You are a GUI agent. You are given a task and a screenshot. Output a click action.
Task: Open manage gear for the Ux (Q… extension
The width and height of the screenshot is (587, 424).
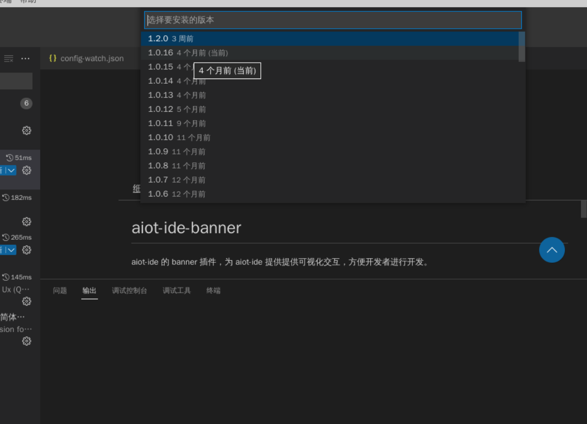point(27,301)
